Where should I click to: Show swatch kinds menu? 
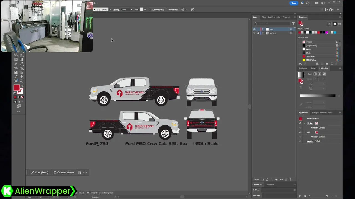click(x=317, y=64)
